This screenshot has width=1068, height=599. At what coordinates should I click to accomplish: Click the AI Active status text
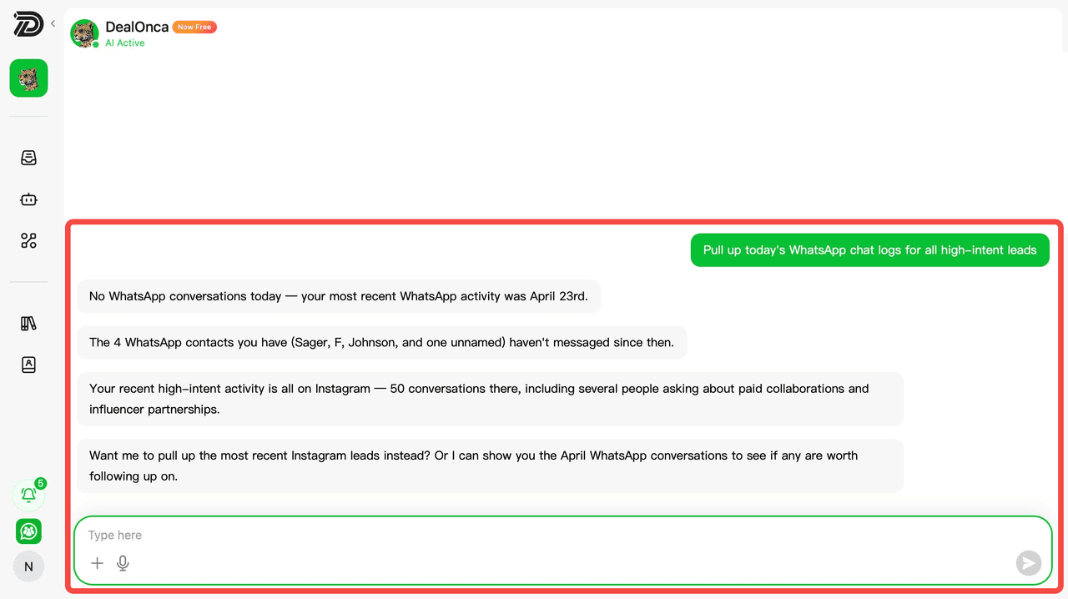click(124, 43)
